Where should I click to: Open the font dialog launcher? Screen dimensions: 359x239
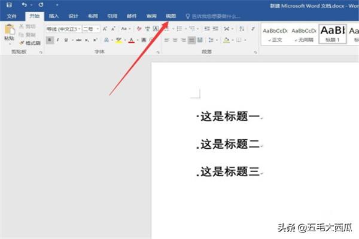(158, 53)
